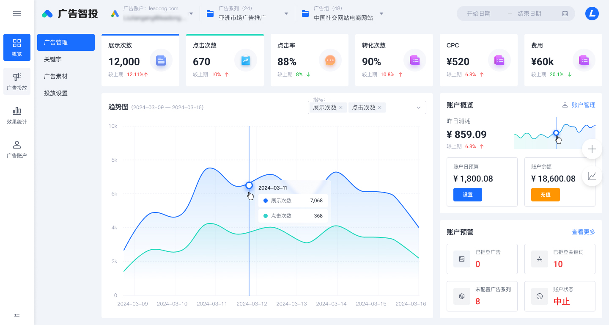Remove the 展示次数 metric tag
The image size is (609, 325).
[x=341, y=107]
